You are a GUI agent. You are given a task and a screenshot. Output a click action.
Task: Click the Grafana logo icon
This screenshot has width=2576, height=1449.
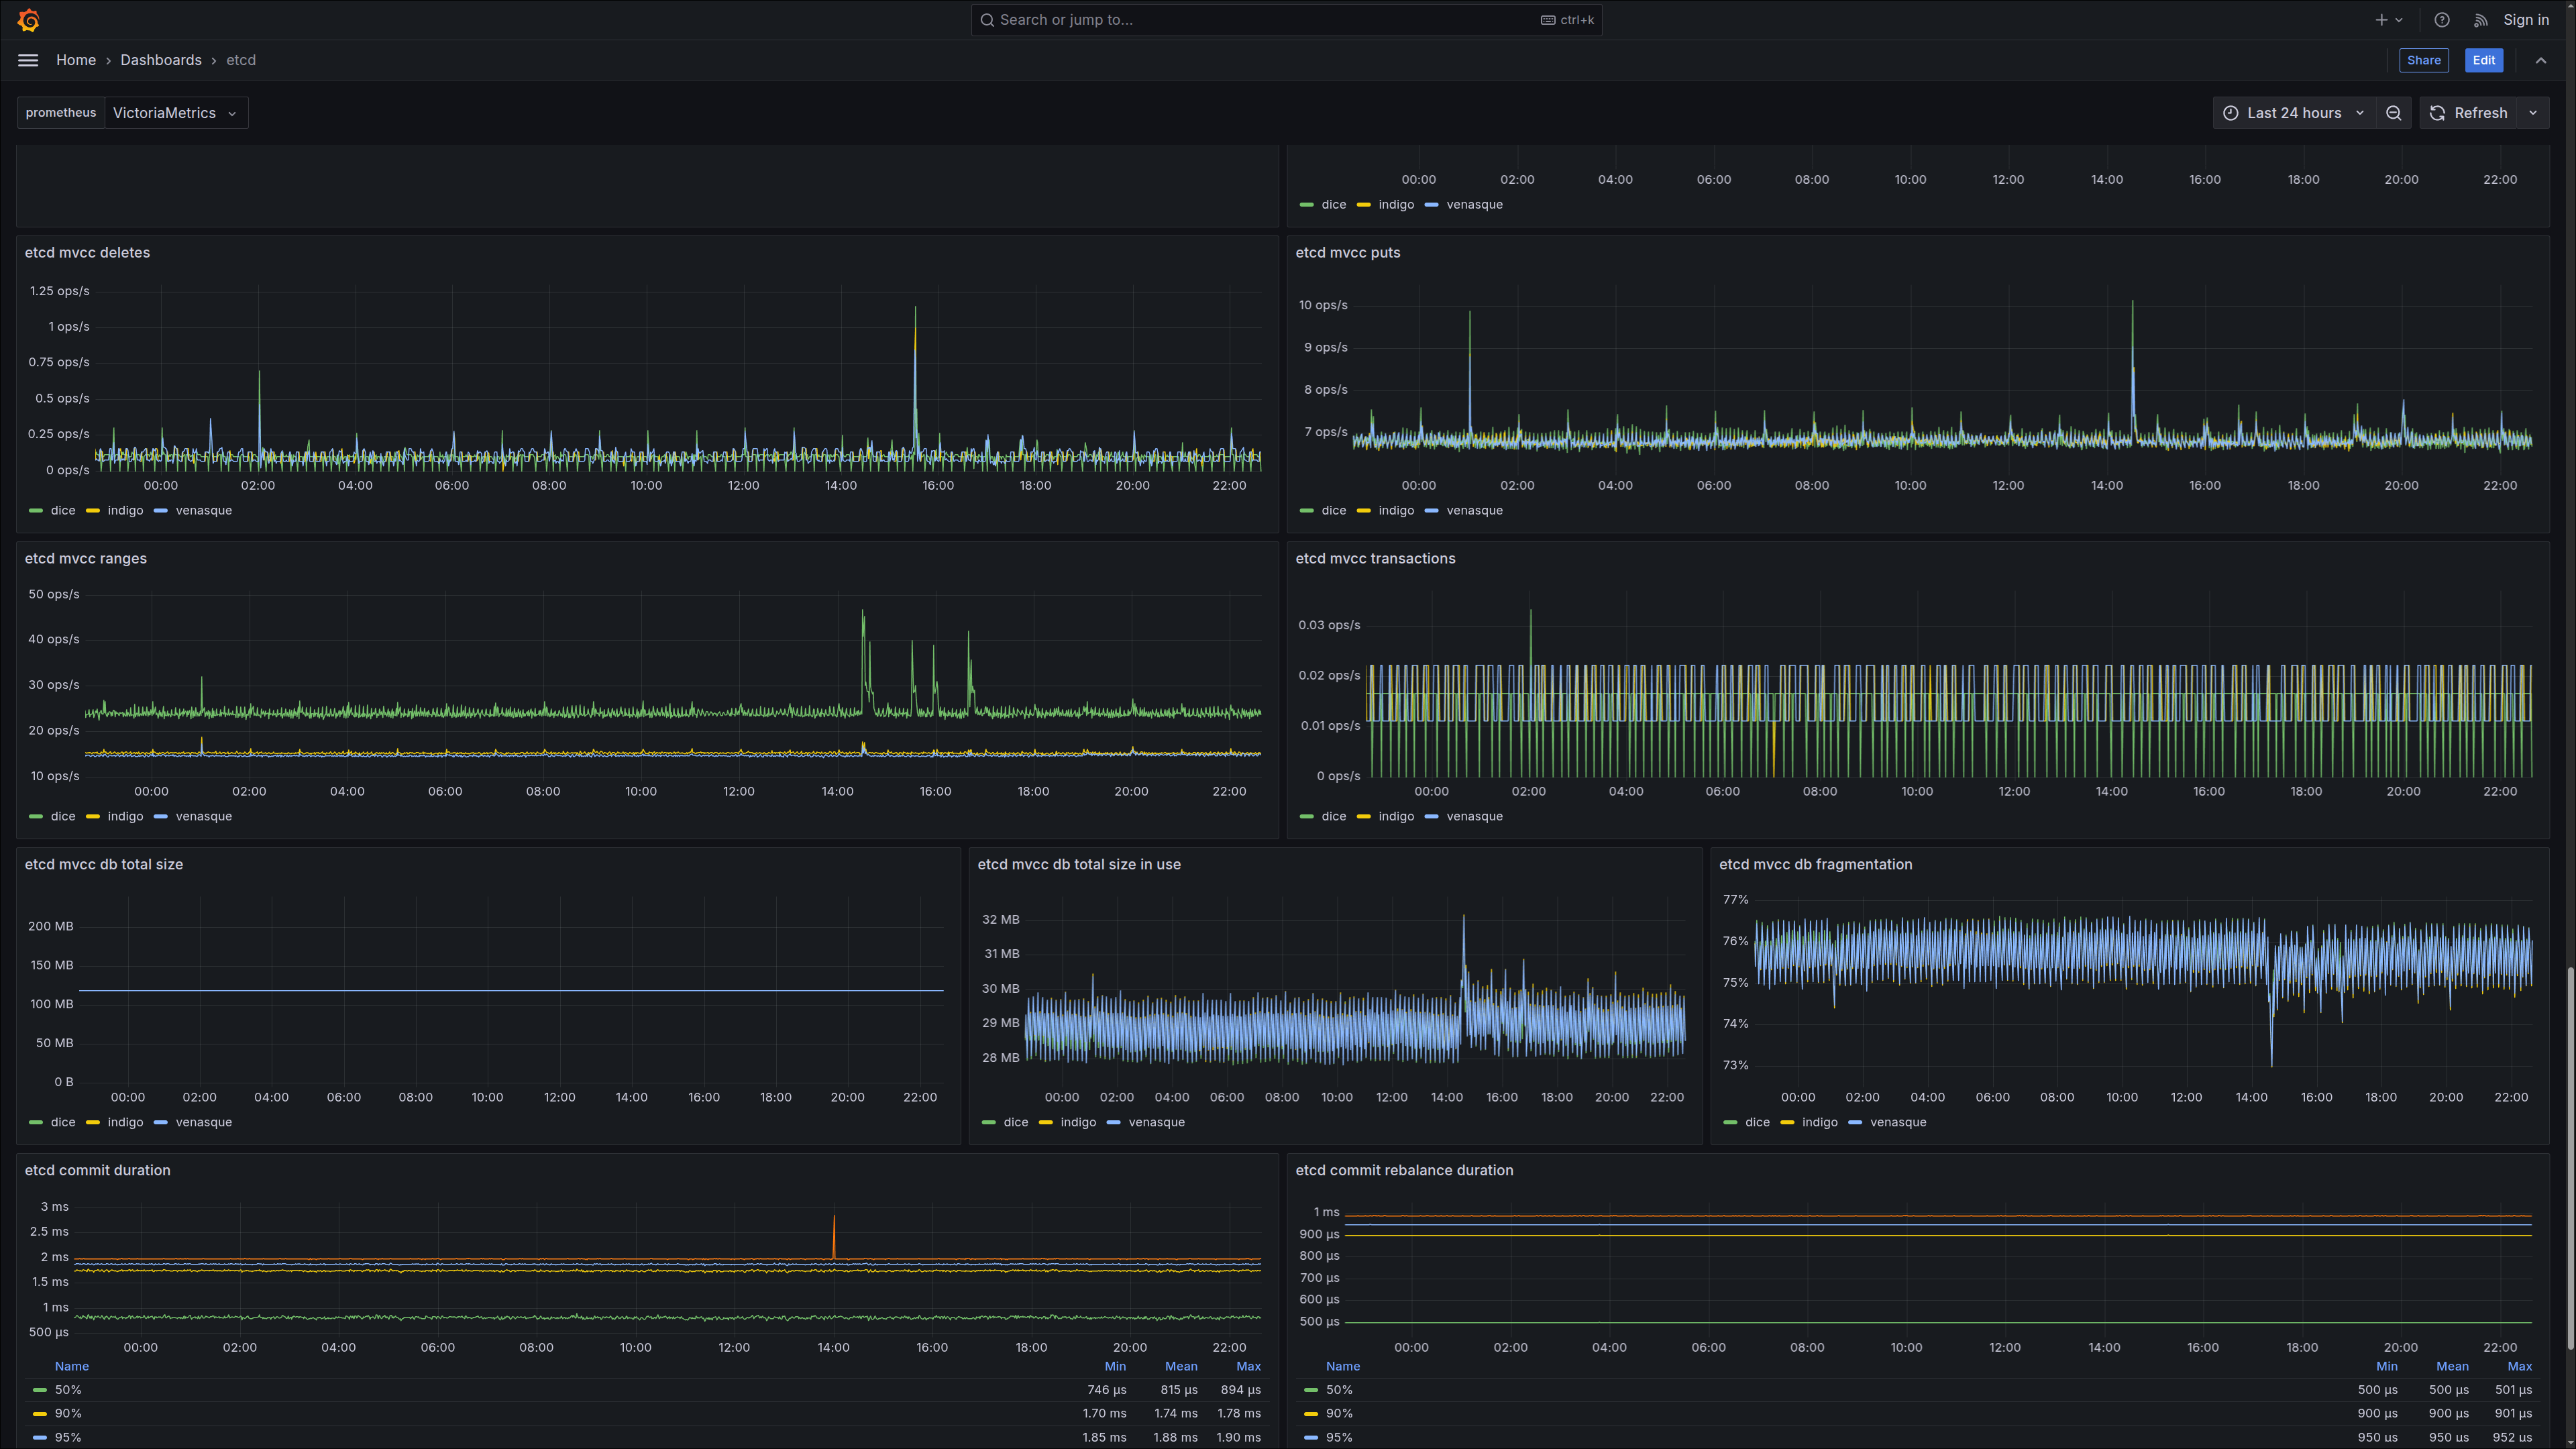coord(28,20)
